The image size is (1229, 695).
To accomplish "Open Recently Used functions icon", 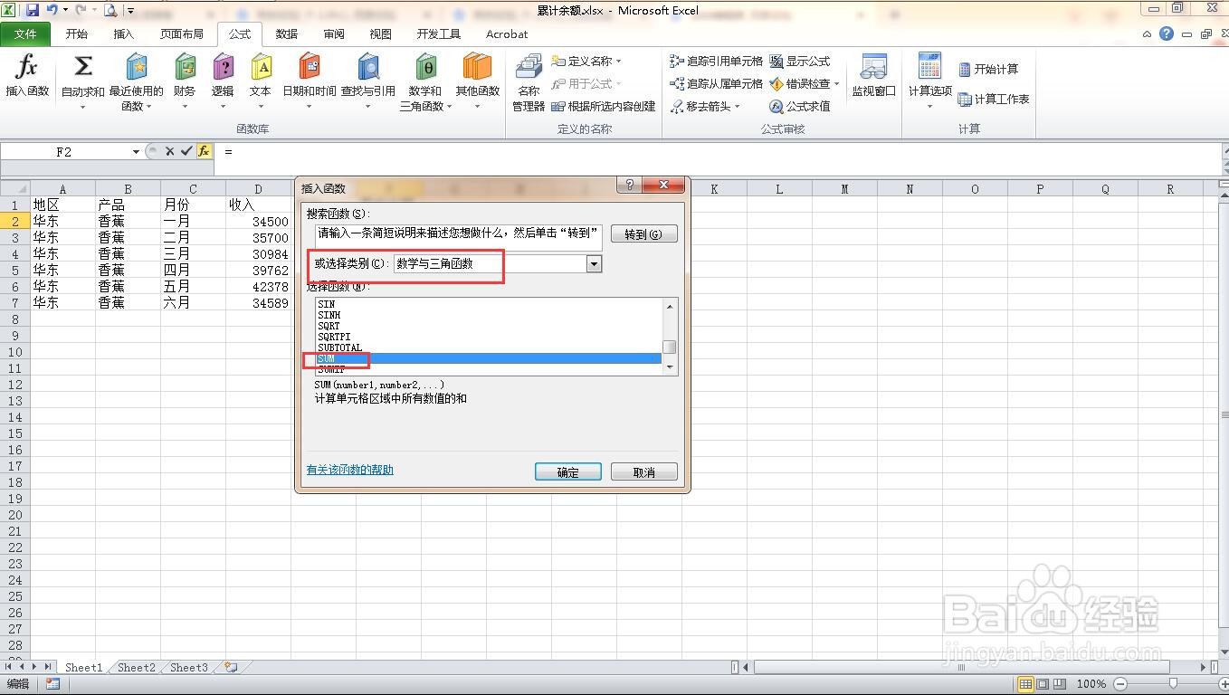I will (136, 67).
